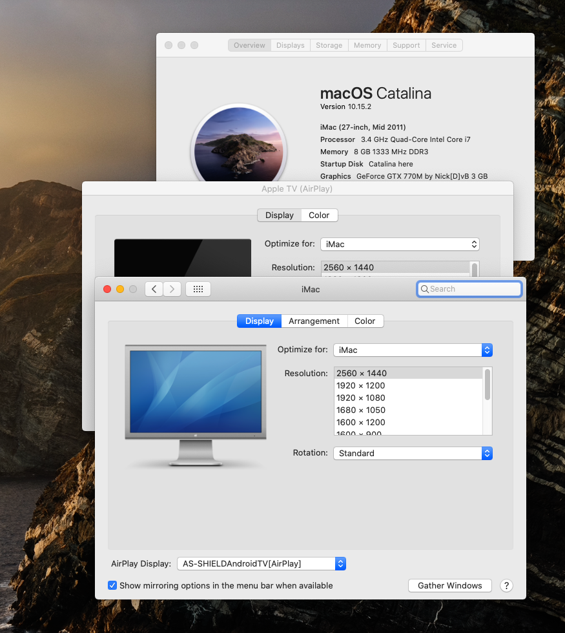This screenshot has width=565, height=633.
Task: Go back with the left chevron button
Action: click(x=154, y=289)
